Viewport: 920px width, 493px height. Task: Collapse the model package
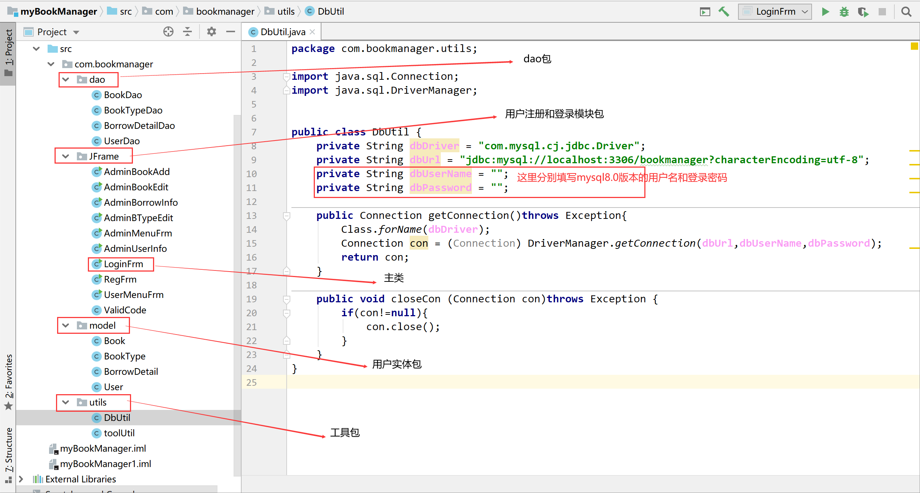66,325
